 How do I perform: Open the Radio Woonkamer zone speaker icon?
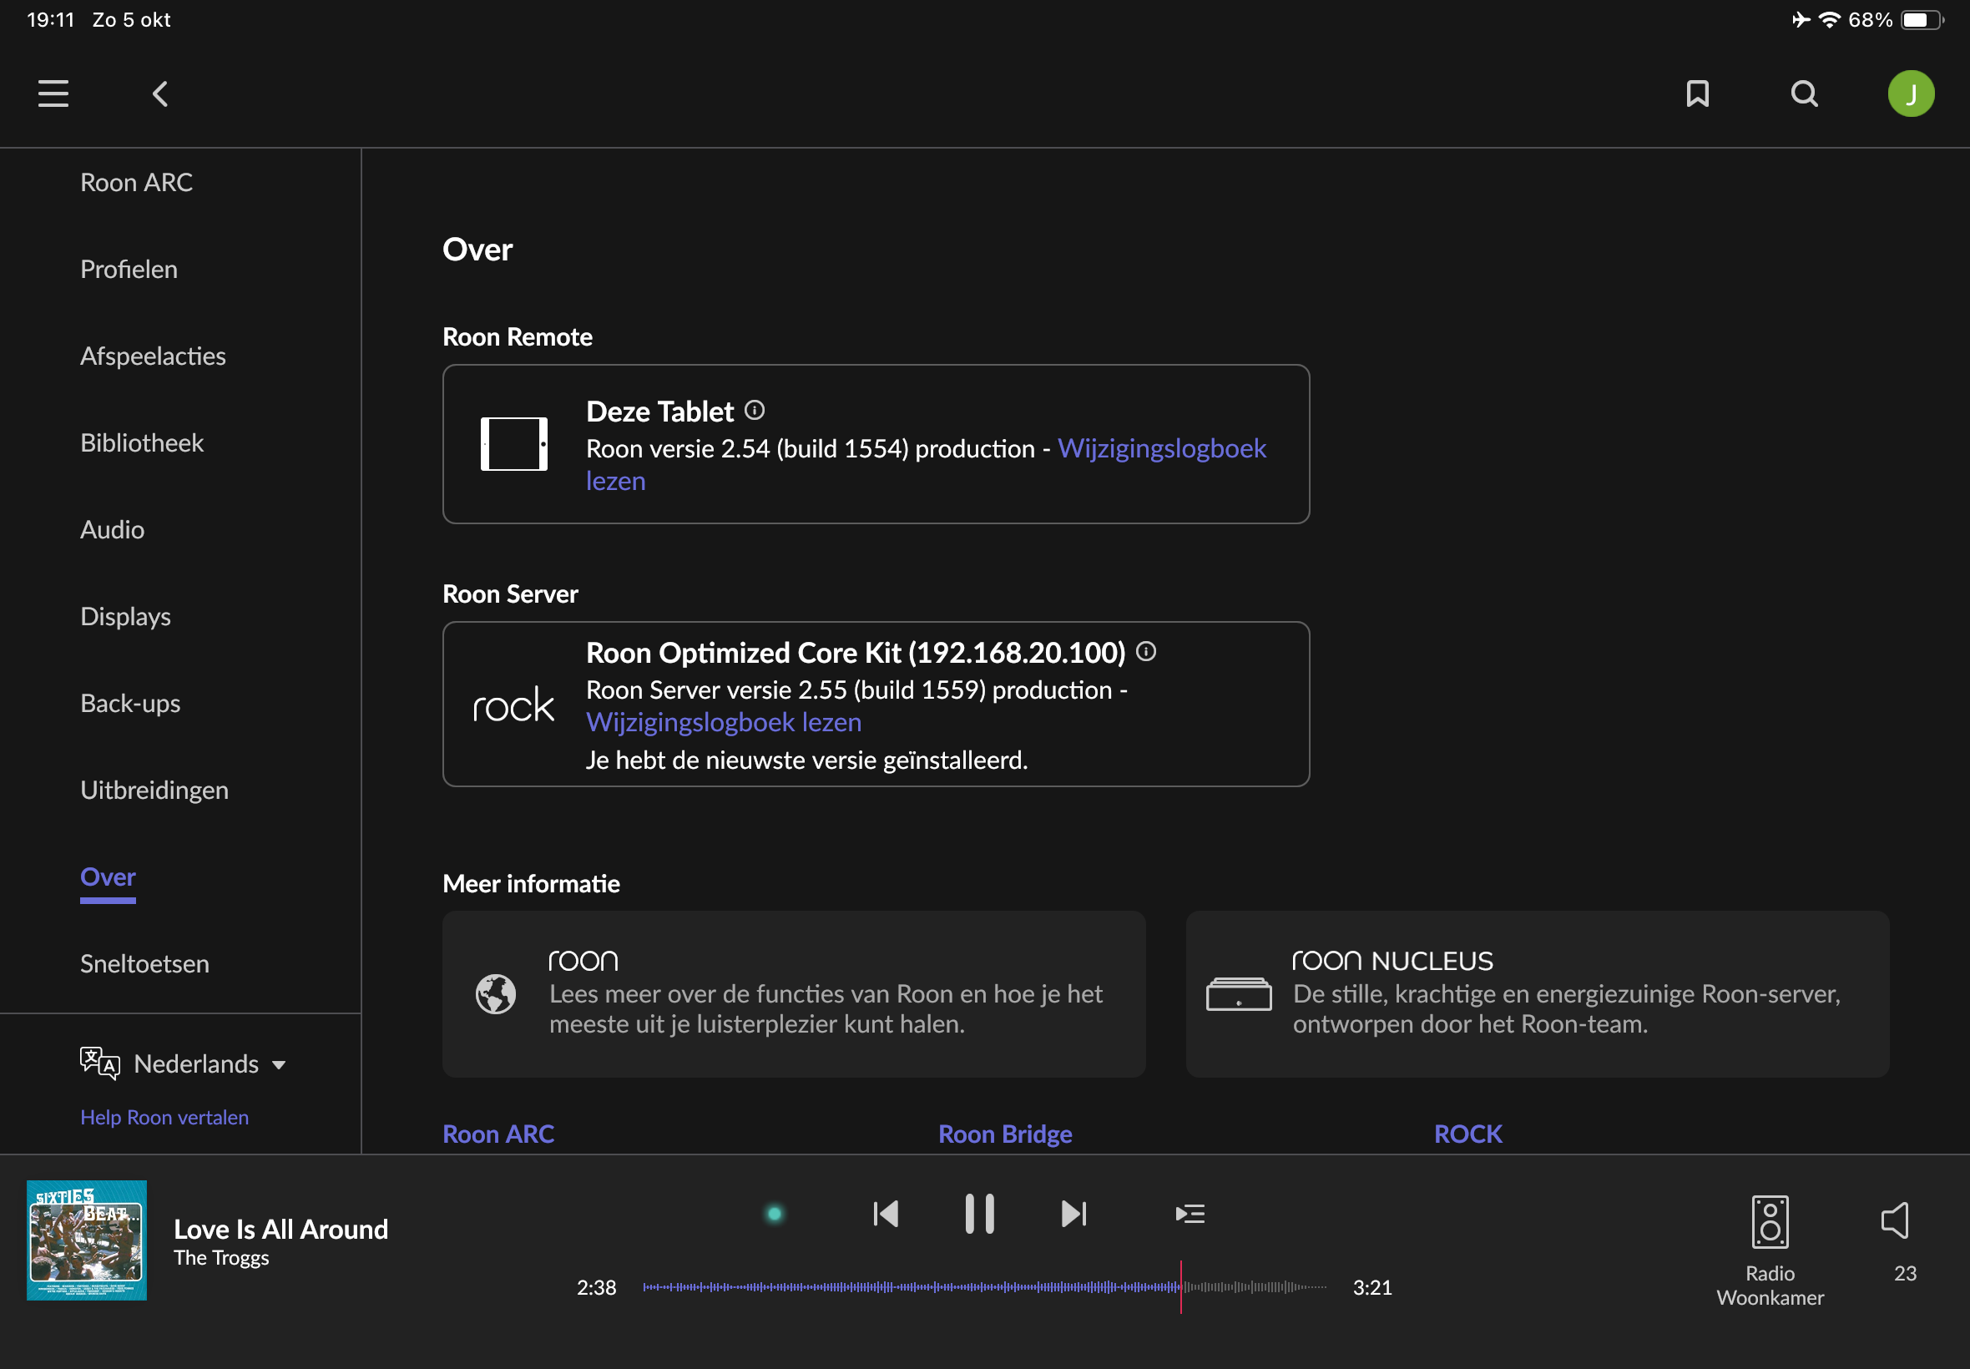pyautogui.click(x=1770, y=1221)
